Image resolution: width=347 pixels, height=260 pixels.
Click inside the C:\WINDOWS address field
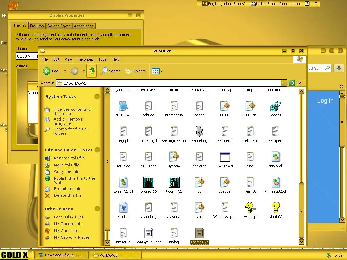[169, 83]
